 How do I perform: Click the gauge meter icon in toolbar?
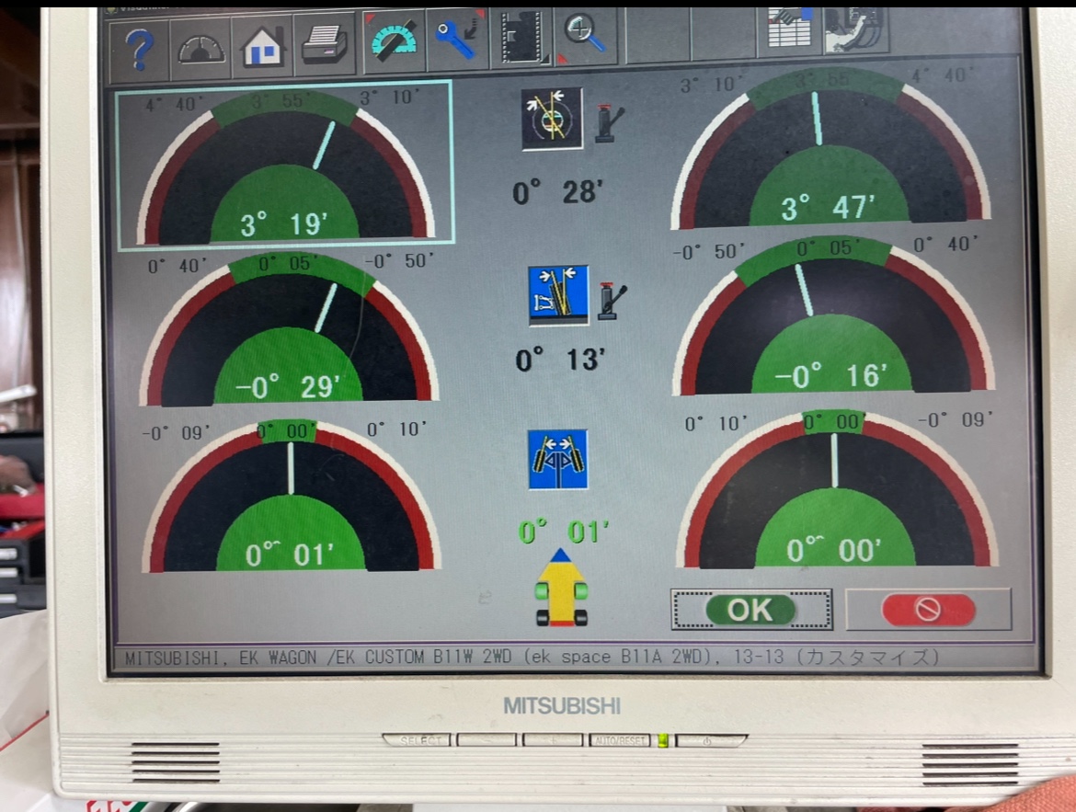point(200,47)
